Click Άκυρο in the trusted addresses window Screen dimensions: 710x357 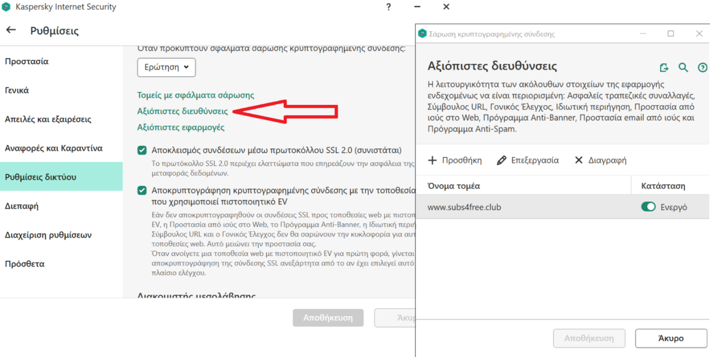coord(671,338)
